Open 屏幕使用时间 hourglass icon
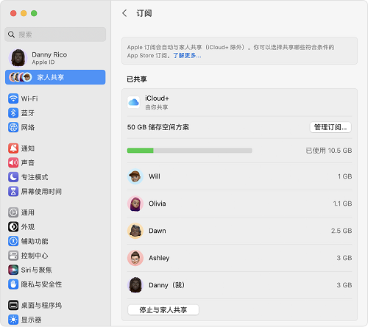368x327 pixels. point(13,191)
